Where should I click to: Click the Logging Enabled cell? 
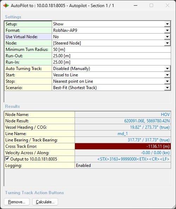click(x=123, y=166)
